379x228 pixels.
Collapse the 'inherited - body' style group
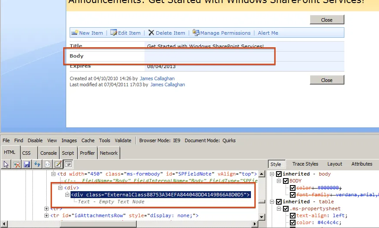point(272,174)
